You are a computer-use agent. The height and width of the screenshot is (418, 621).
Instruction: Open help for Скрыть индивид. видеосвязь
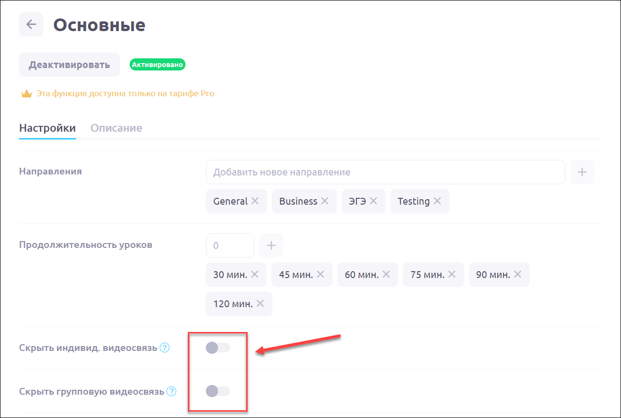[165, 348]
